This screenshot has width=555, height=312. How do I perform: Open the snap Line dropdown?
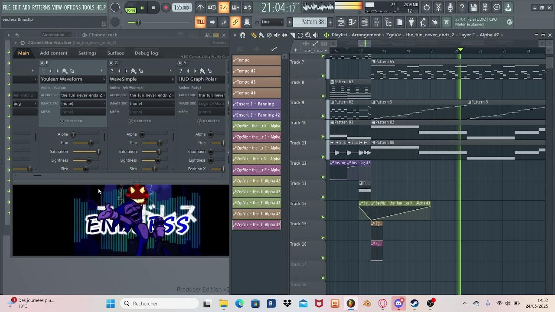point(271,22)
